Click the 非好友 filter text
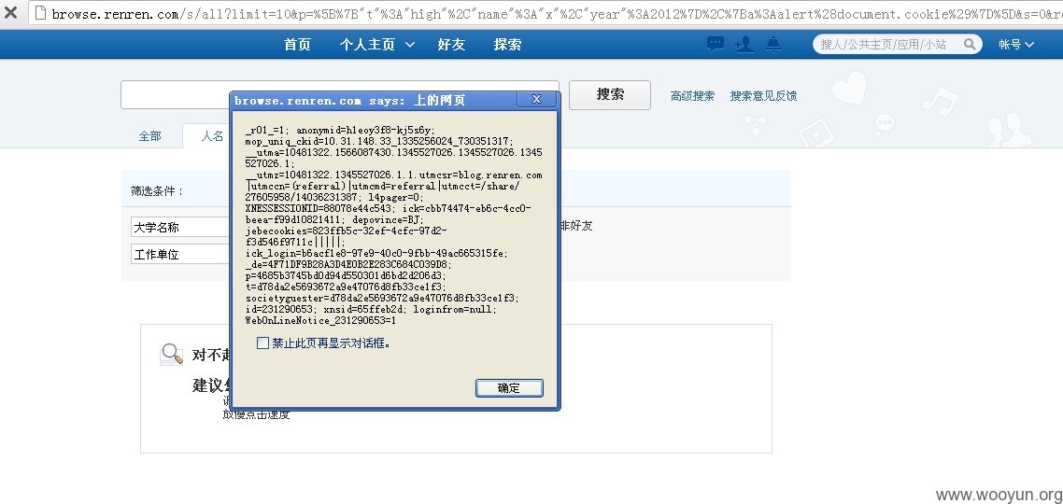The height and width of the screenshot is (504, 1063). (576, 226)
